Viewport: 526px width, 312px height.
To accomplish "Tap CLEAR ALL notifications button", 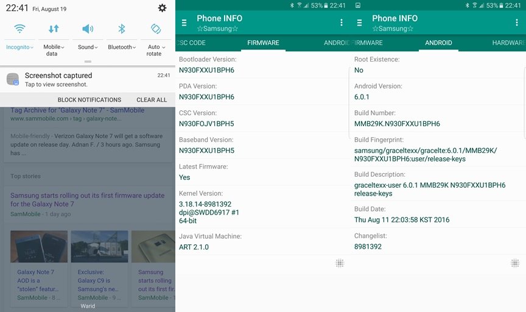I will [x=152, y=100].
